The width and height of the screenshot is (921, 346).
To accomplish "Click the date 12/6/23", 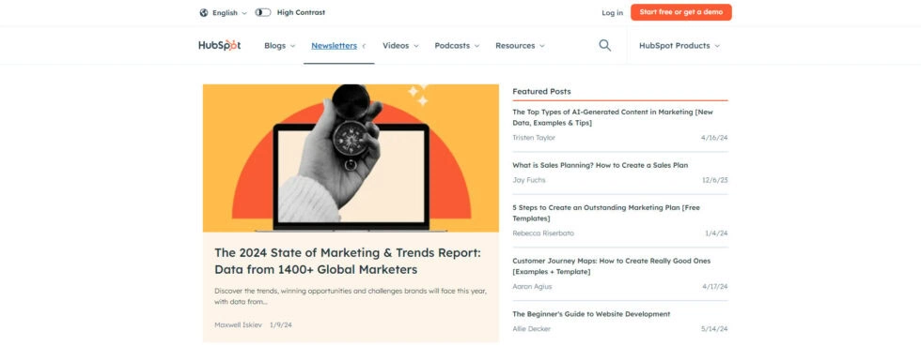I will tap(715, 179).
